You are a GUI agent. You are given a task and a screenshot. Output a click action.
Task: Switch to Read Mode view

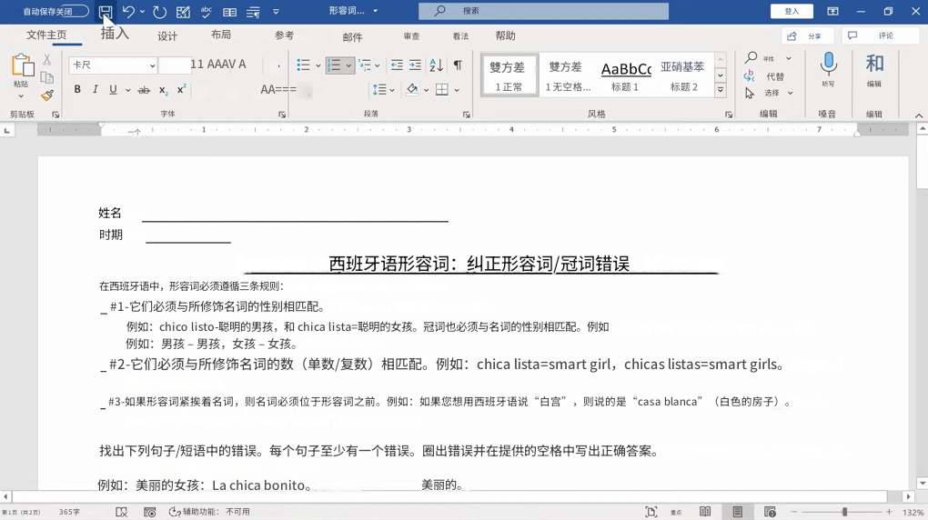[705, 512]
